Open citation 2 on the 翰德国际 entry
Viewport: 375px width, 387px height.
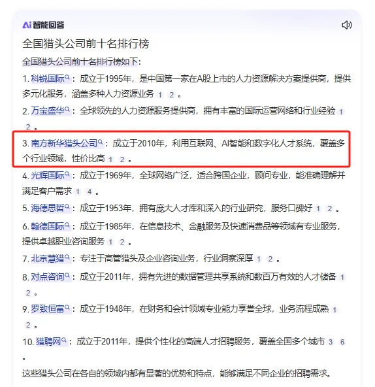pos(122,242)
